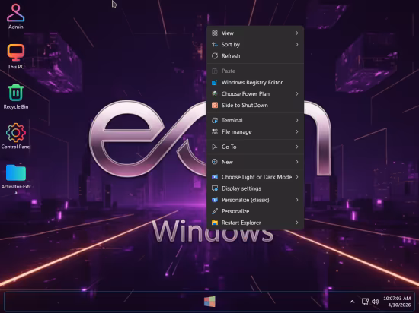419x313 pixels.
Task: Open network status tray icon
Action: (365, 302)
